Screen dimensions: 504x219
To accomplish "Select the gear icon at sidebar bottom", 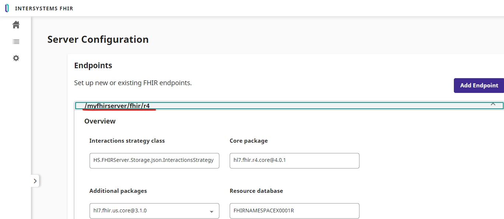I will coord(16,58).
